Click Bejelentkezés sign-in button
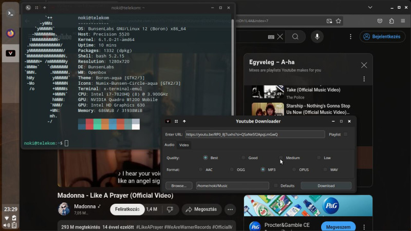Image resolution: width=411 pixels, height=231 pixels. [x=382, y=36]
